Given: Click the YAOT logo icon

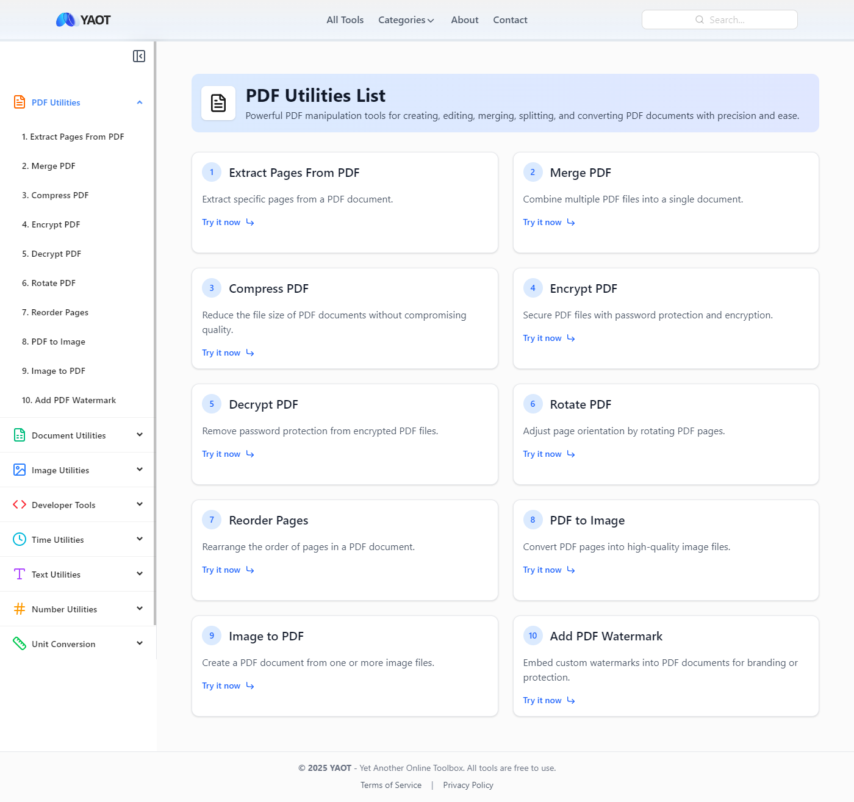Looking at the screenshot, I should pos(65,20).
